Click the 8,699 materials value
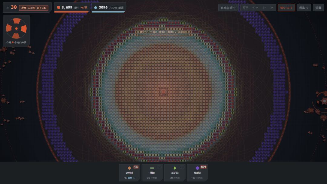The image size is (327, 184). pyautogui.click(x=67, y=8)
